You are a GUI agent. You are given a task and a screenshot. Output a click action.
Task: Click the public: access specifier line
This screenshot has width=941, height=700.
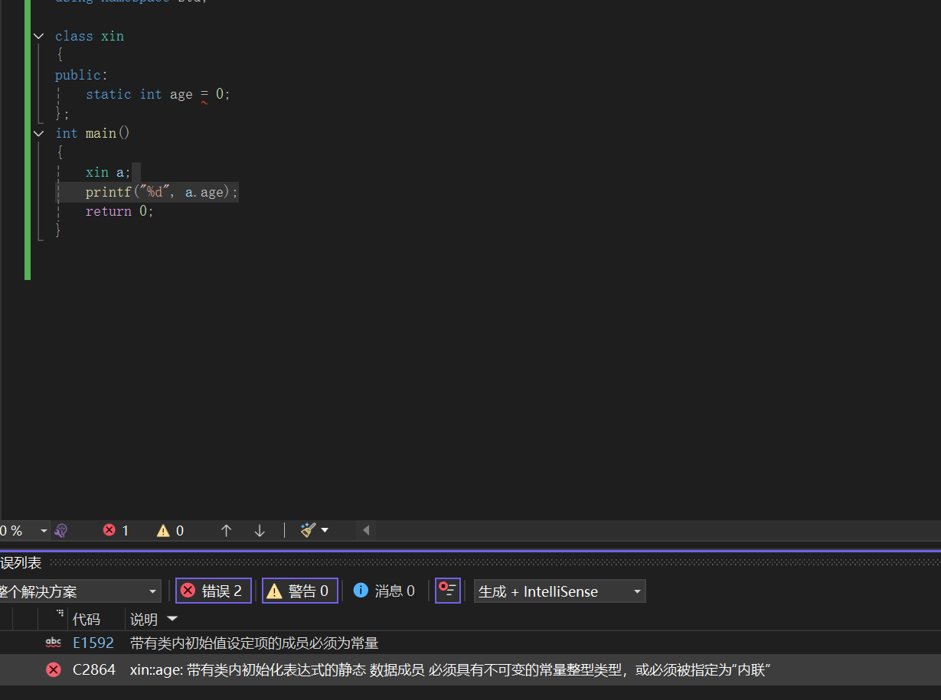coord(82,75)
